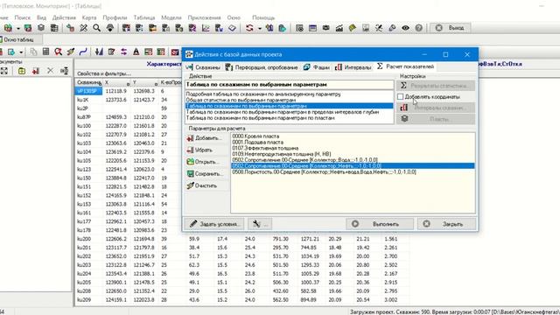Viewport: 560px width, 315px height.
Task: Open the Поиск menu
Action: click(x=22, y=17)
